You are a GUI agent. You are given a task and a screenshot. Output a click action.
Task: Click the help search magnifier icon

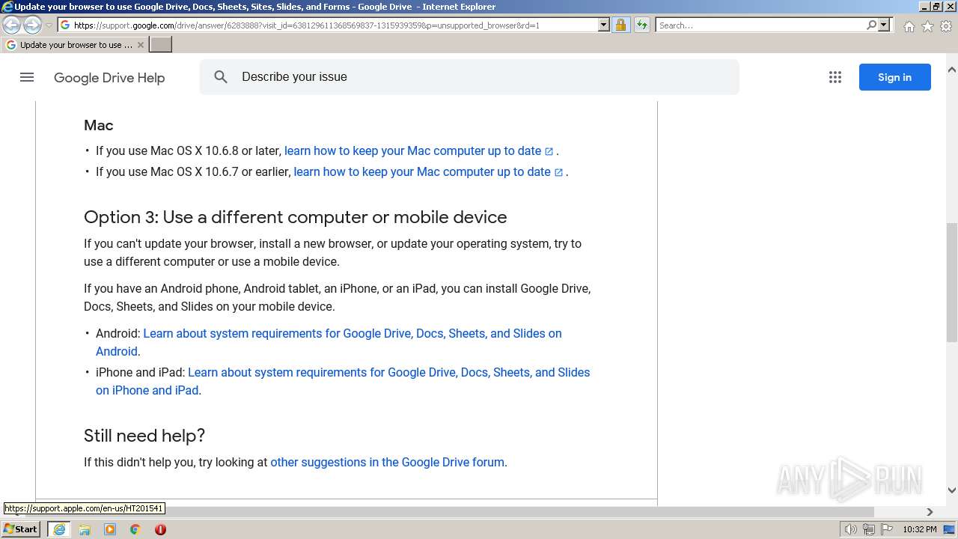click(221, 77)
